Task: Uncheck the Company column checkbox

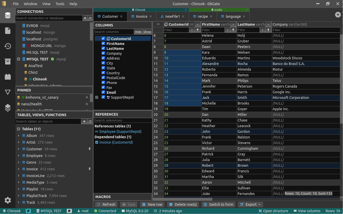Action: point(103,53)
